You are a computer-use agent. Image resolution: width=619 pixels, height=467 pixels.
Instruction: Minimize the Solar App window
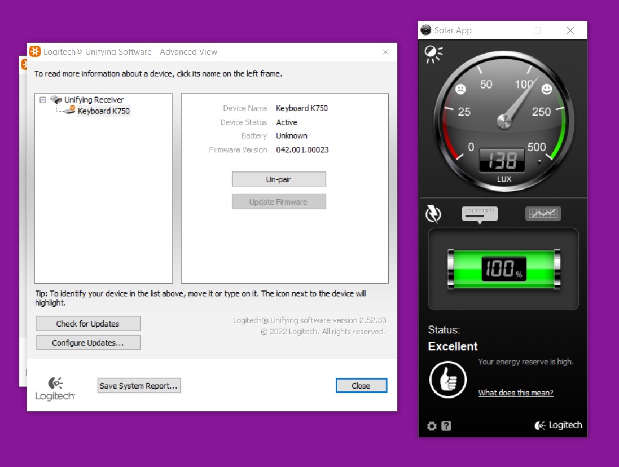[x=503, y=30]
